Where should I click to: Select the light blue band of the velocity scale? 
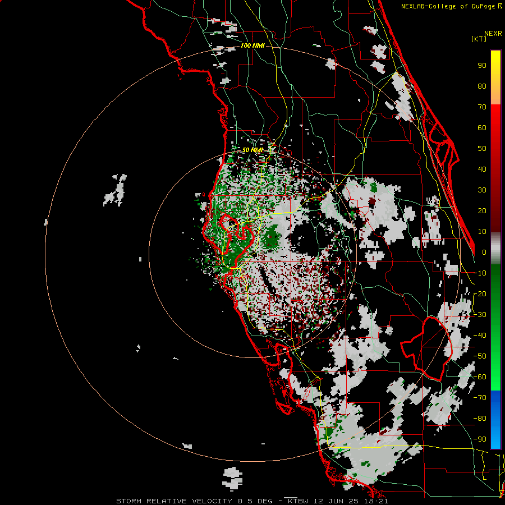(495, 438)
